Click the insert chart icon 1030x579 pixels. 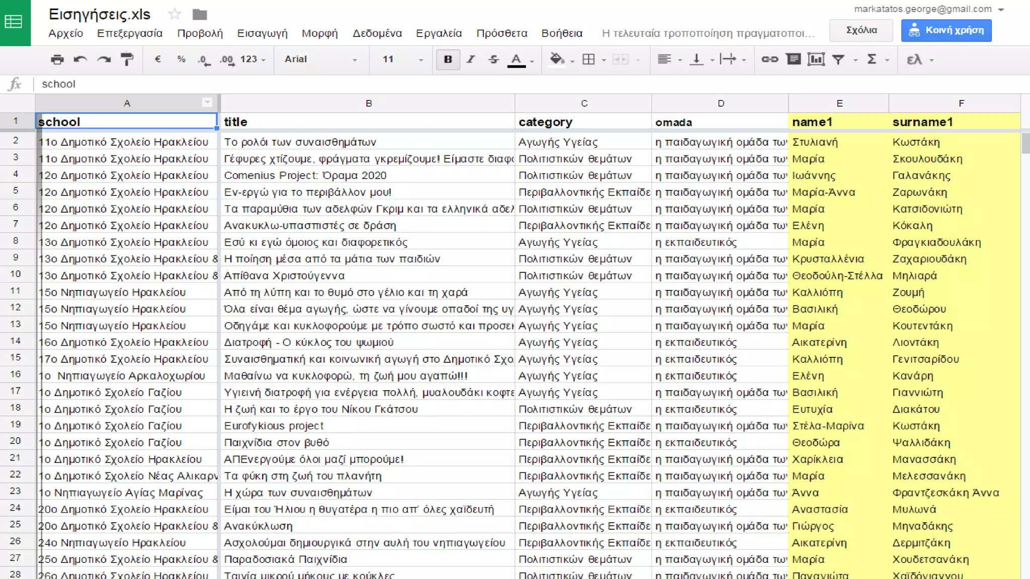tap(816, 59)
